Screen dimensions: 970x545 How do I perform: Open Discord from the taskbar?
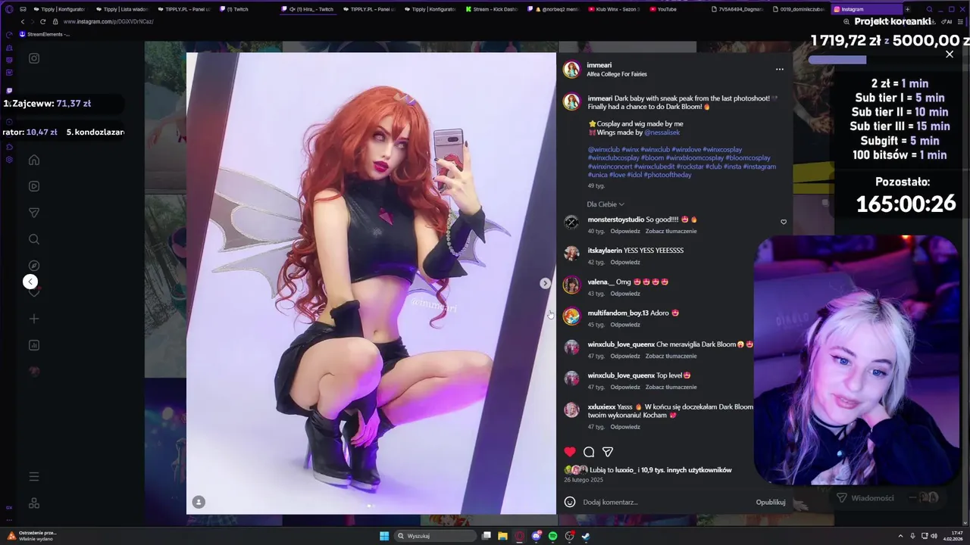click(536, 536)
